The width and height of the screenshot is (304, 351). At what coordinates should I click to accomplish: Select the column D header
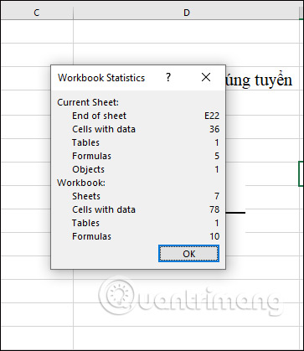coord(187,13)
